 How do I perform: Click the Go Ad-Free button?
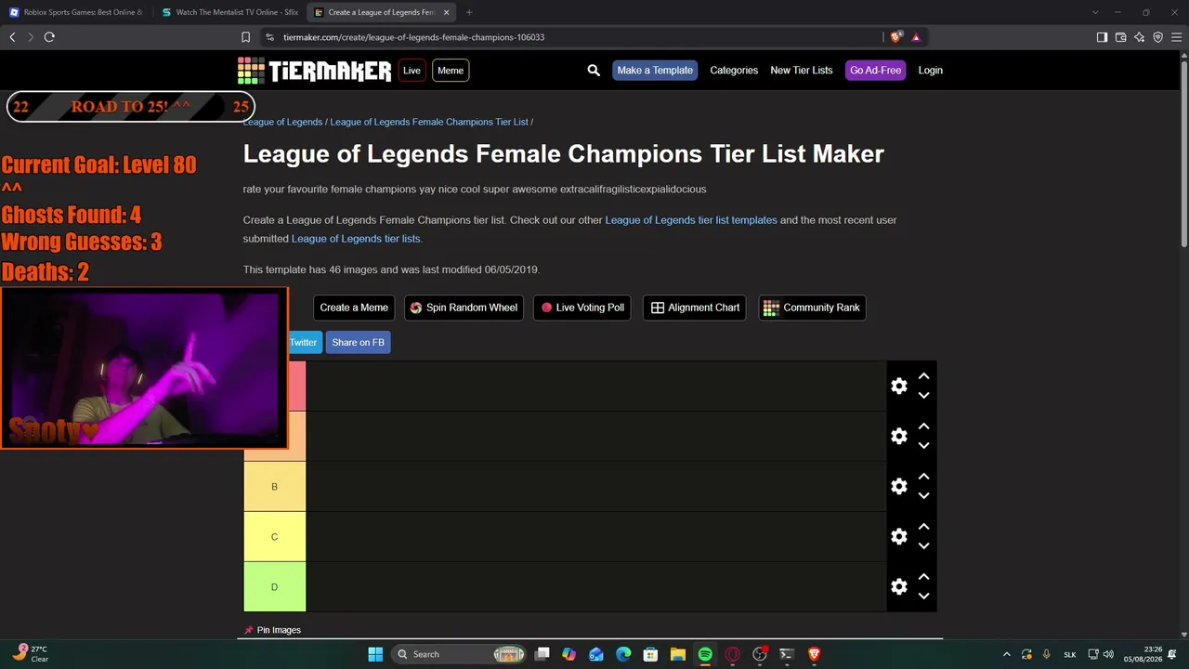click(x=875, y=71)
